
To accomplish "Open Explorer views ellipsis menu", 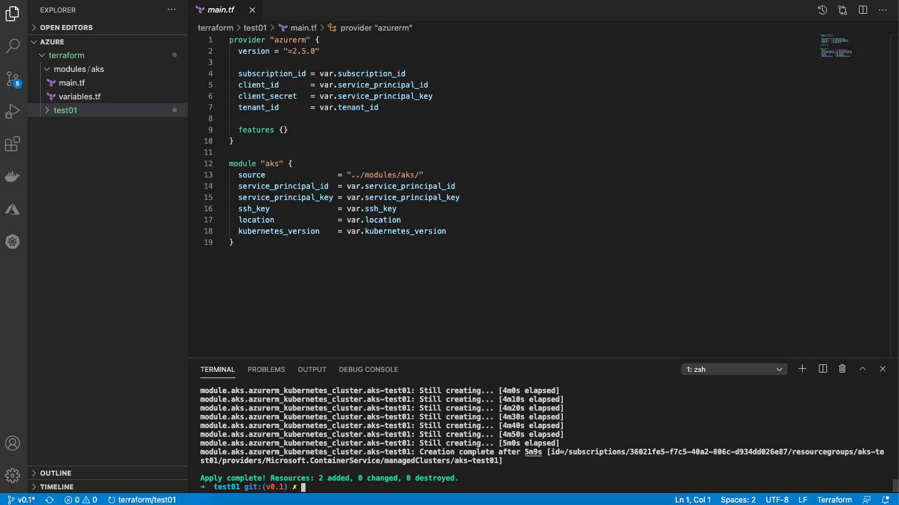I will point(172,10).
